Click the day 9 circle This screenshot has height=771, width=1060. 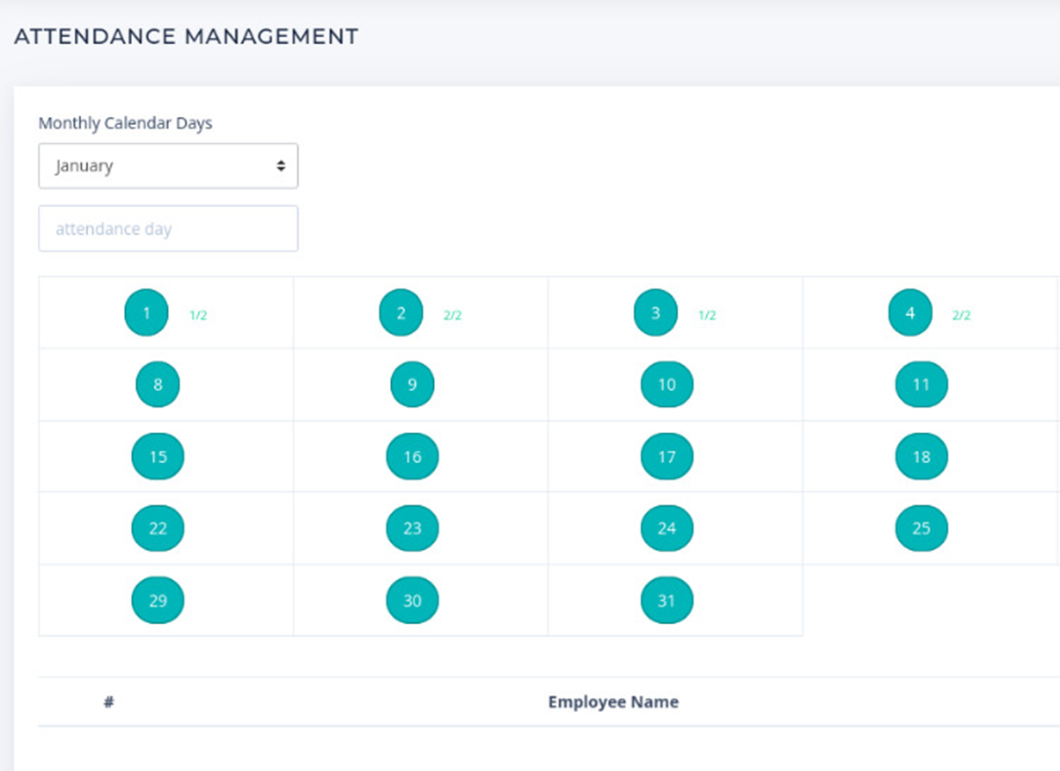(412, 385)
